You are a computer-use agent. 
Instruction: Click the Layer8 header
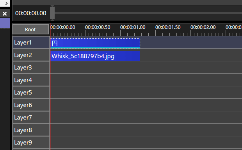click(31, 130)
